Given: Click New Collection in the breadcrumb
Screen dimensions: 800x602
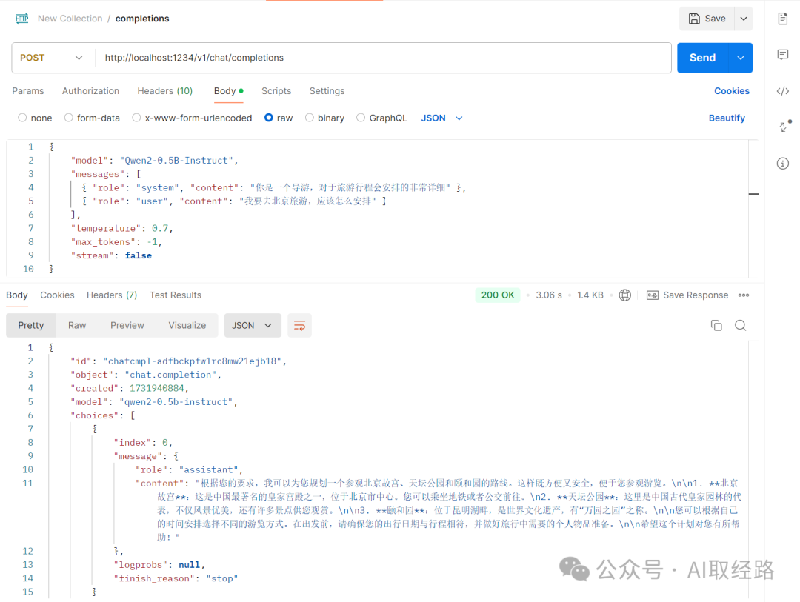Looking at the screenshot, I should point(70,19).
